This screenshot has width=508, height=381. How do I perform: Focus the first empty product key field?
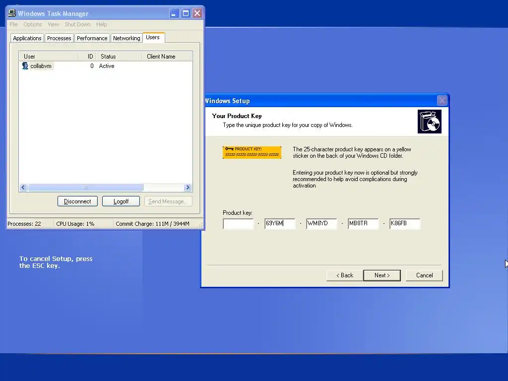[238, 224]
